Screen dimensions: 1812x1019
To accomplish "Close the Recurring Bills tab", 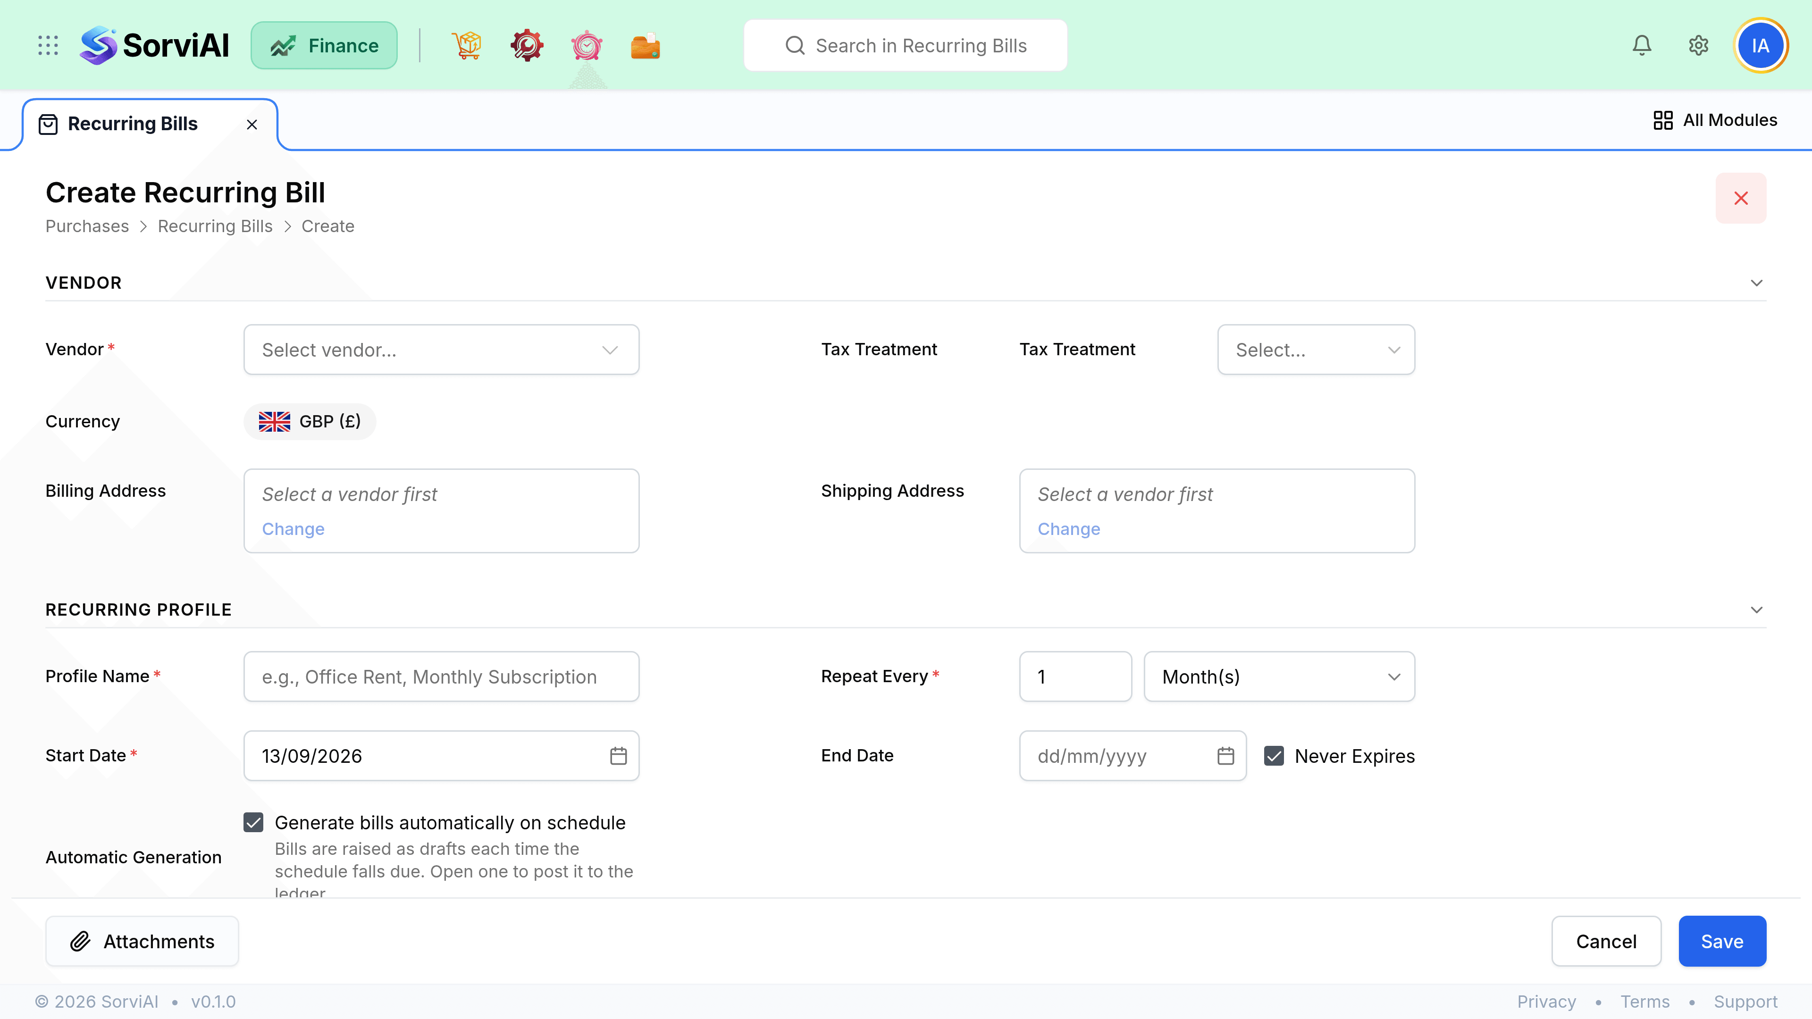I will pyautogui.click(x=252, y=125).
